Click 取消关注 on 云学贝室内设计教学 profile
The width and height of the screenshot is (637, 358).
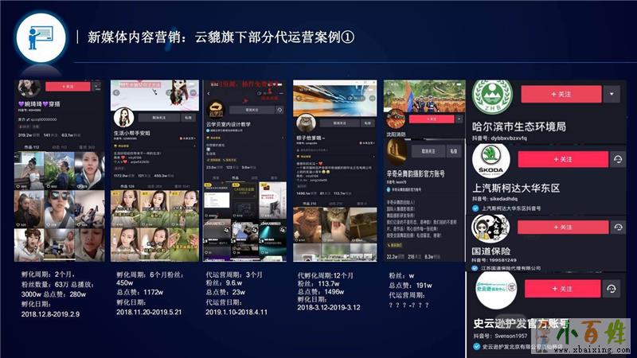click(x=248, y=110)
